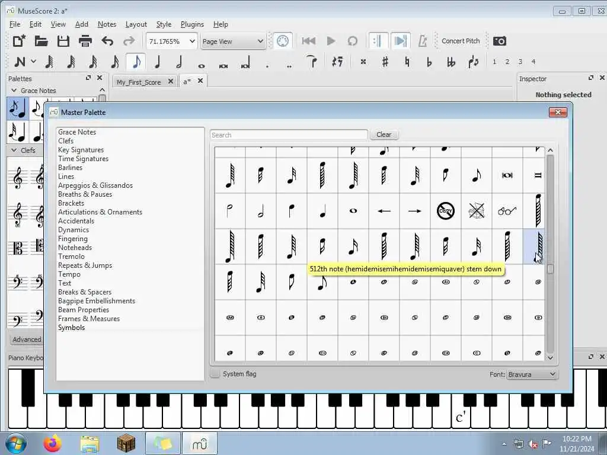This screenshot has height=455, width=607.
Task: Open the Font dropdown showing Bravura
Action: (x=532, y=374)
